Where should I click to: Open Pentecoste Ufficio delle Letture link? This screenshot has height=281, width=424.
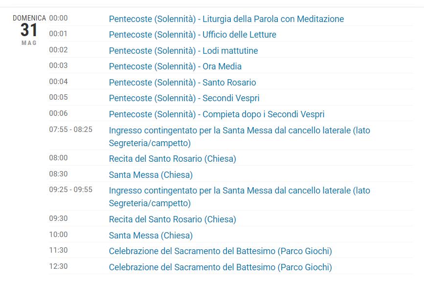(193, 35)
